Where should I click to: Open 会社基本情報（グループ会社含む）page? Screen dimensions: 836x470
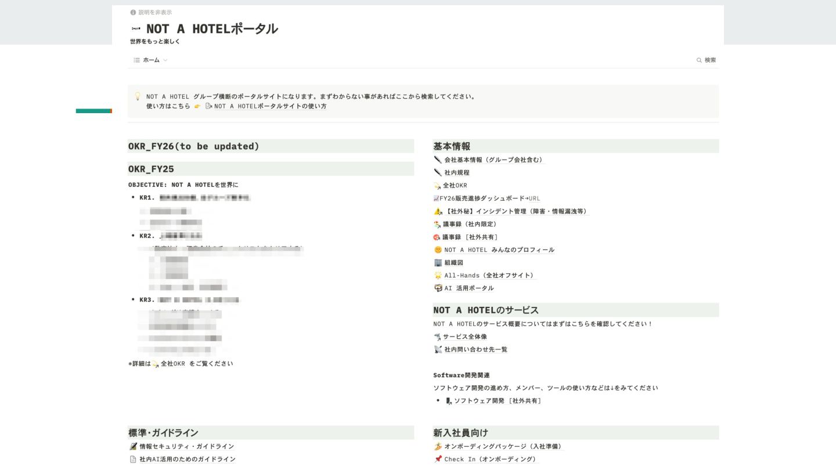[493, 160]
